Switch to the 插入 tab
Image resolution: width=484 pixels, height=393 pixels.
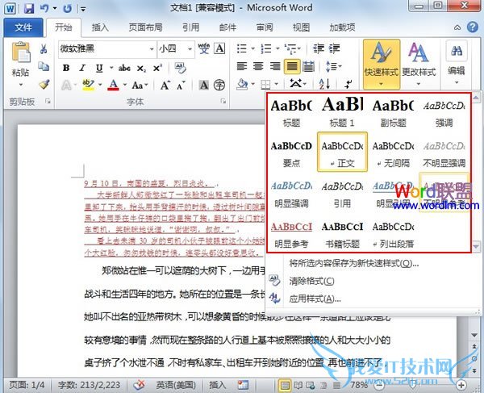(x=100, y=27)
